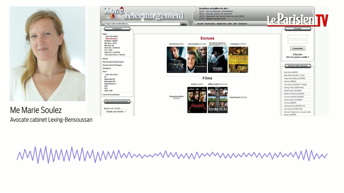The image size is (344, 193).
Task: Open the RSS menu item
Action: 235,24
